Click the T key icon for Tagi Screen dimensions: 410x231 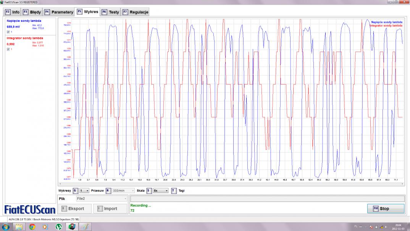pyautogui.click(x=174, y=190)
